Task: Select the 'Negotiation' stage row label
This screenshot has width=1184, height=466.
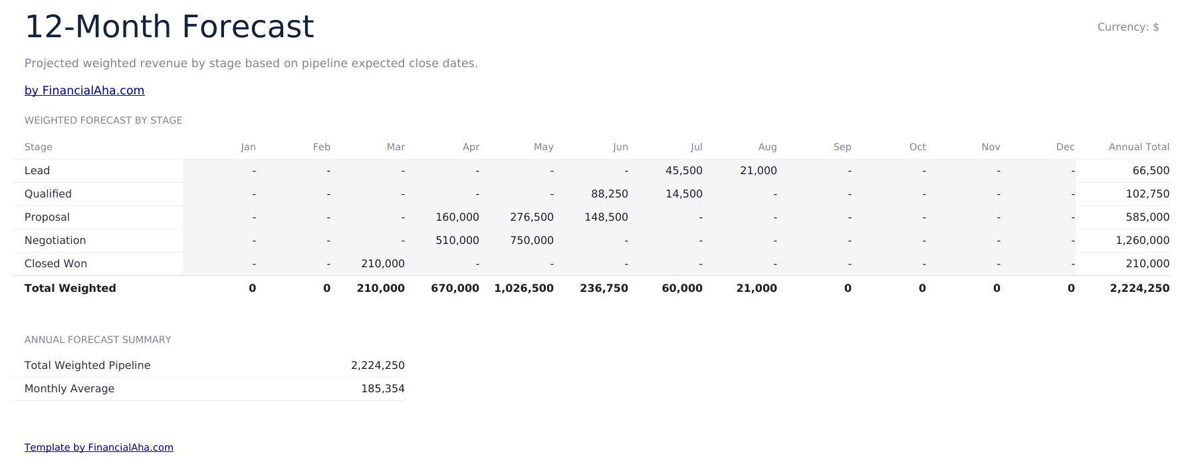Action: pyautogui.click(x=55, y=241)
